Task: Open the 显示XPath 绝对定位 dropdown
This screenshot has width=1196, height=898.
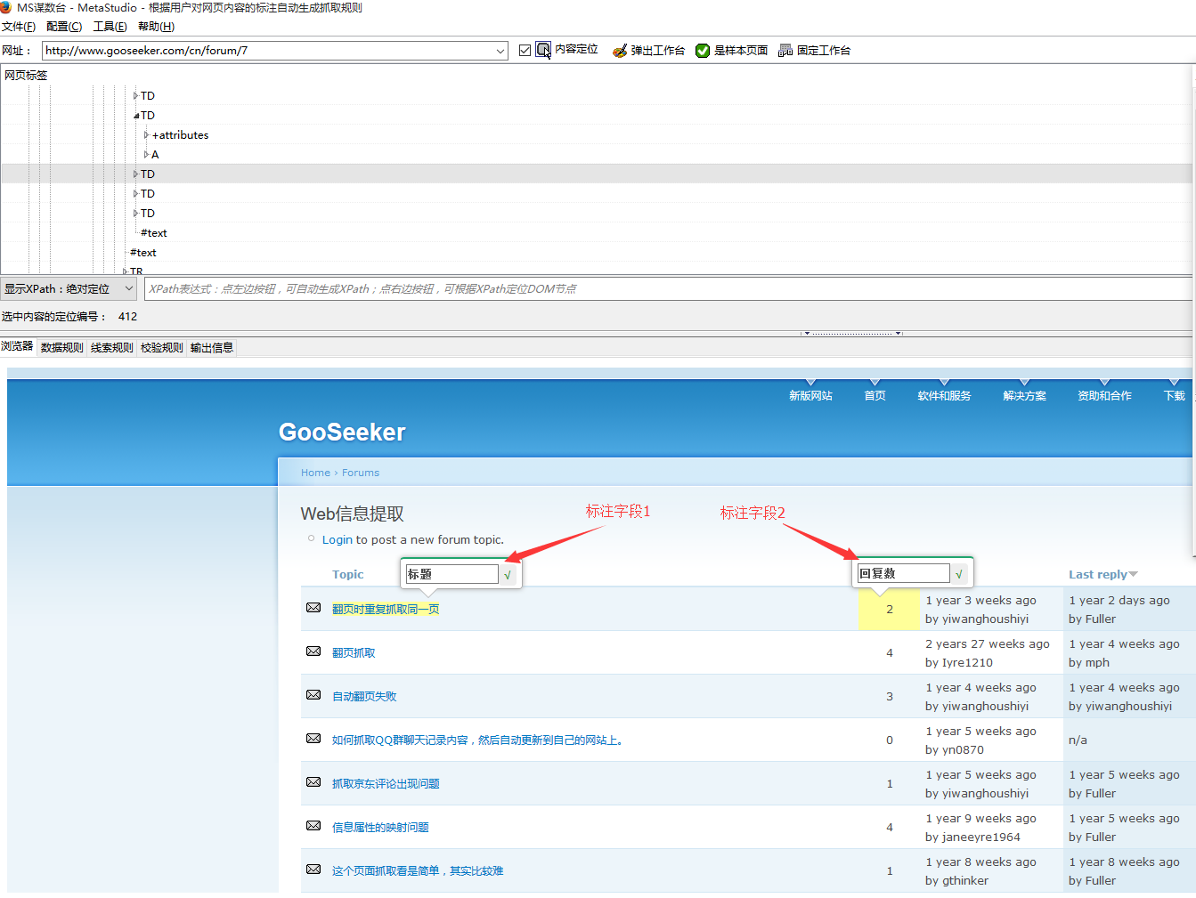Action: point(69,288)
